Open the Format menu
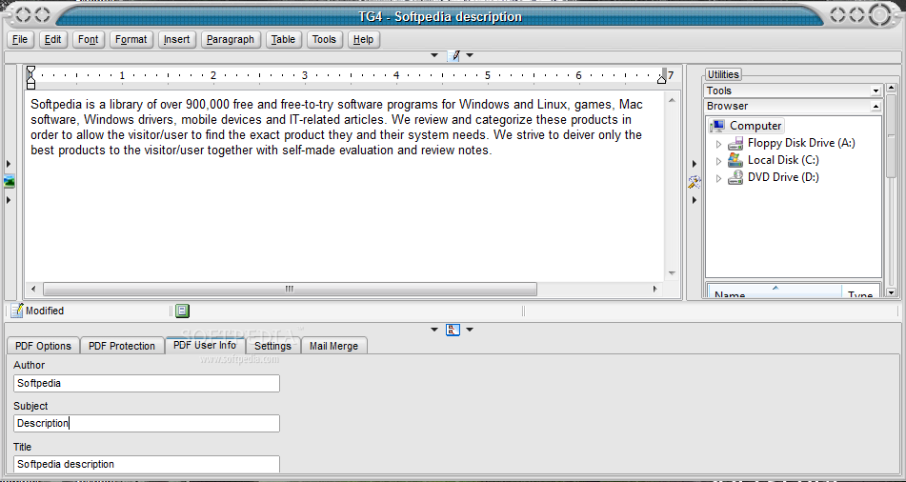The image size is (906, 482). [131, 39]
